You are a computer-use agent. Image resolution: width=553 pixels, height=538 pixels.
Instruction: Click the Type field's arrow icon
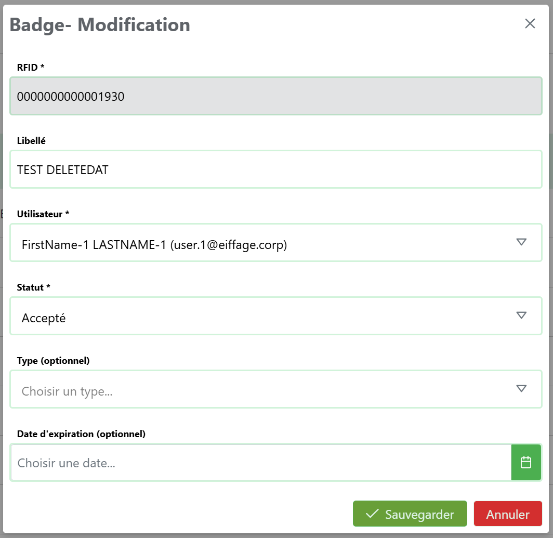[521, 388]
